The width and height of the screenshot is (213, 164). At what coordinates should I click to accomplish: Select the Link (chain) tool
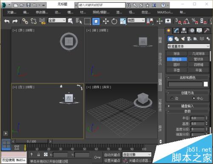click(25, 21)
